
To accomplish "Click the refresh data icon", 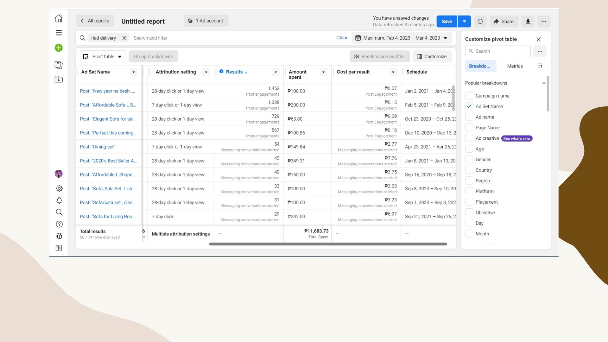I will pos(480,21).
